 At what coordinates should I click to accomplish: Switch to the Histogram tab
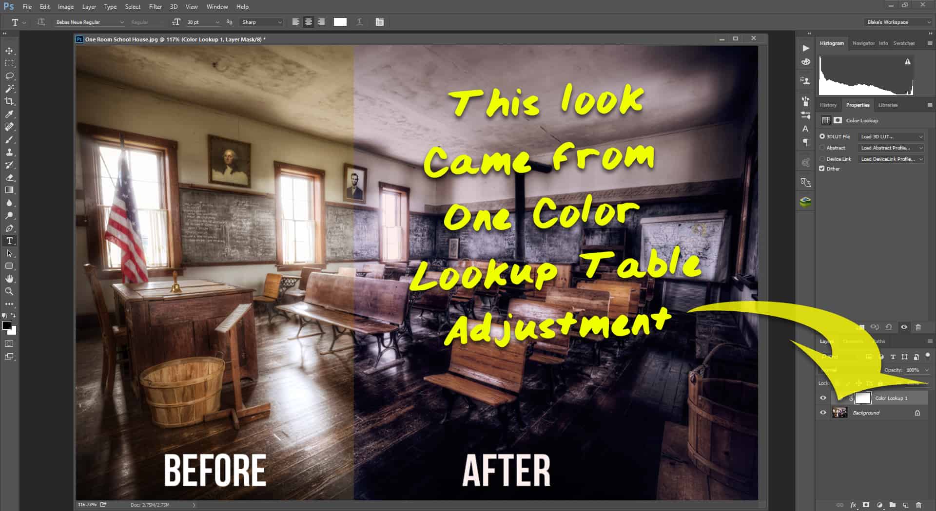[831, 43]
